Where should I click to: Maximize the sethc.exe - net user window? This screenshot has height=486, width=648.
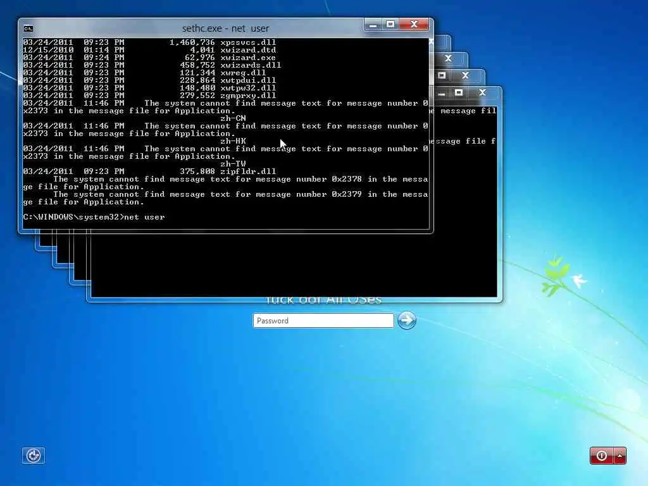390,25
